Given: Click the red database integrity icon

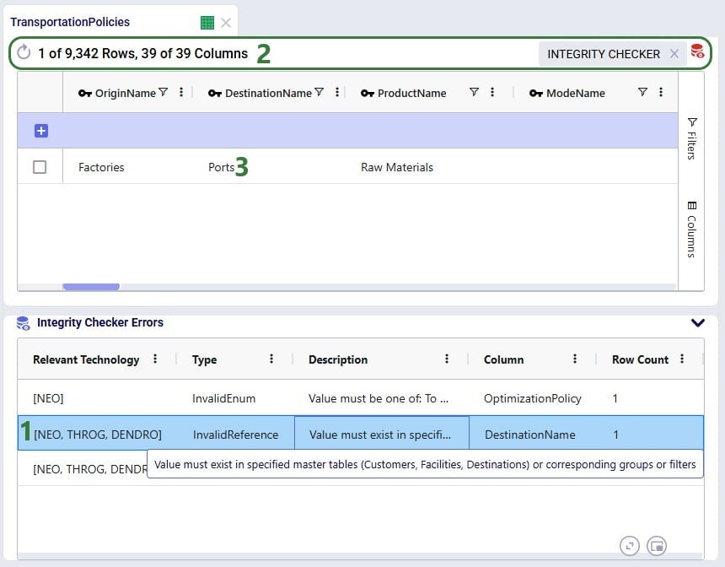Looking at the screenshot, I should [697, 52].
